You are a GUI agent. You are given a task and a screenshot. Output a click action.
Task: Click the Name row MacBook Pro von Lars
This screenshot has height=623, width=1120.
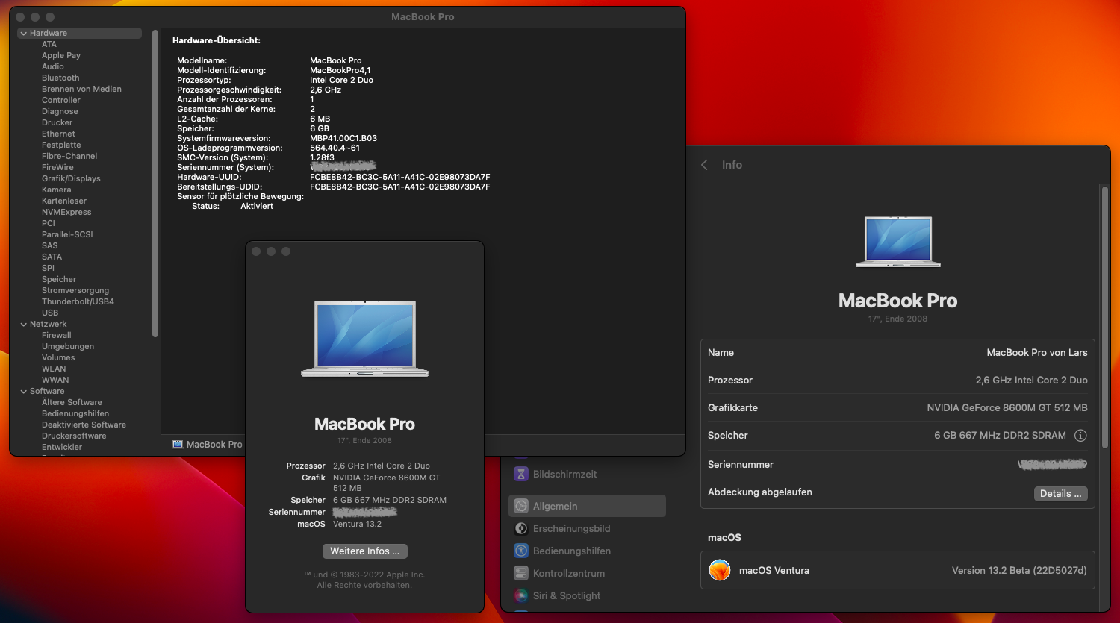pyautogui.click(x=898, y=352)
